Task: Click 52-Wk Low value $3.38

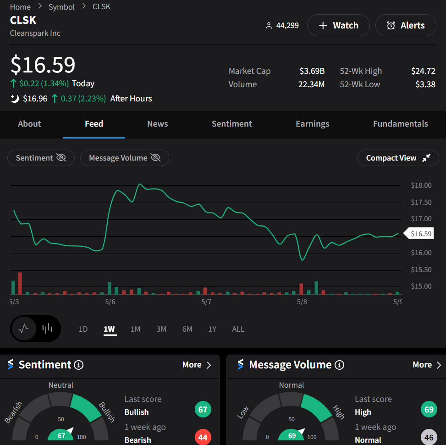Action: pyautogui.click(x=425, y=84)
